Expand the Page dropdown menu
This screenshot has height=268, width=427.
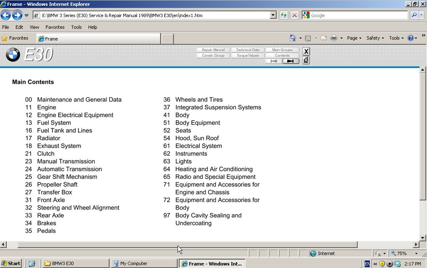(x=354, y=38)
